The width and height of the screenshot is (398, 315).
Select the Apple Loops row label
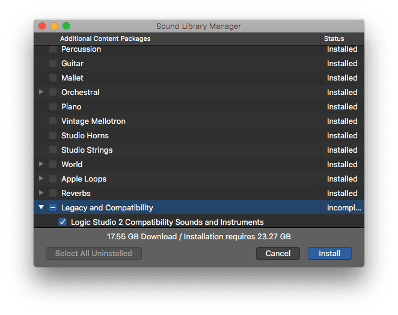[x=84, y=179]
